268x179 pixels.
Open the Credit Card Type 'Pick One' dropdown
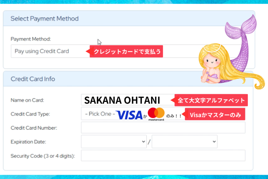pos(163,114)
